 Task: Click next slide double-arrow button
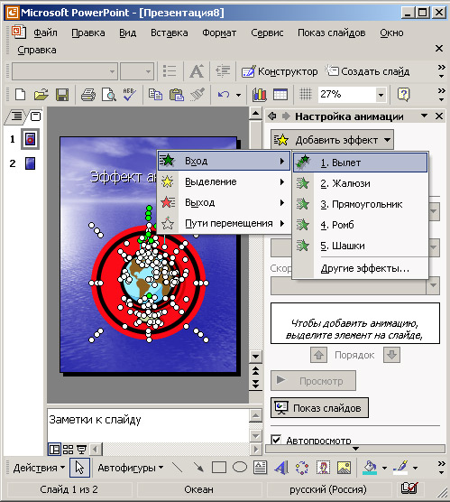point(255,384)
